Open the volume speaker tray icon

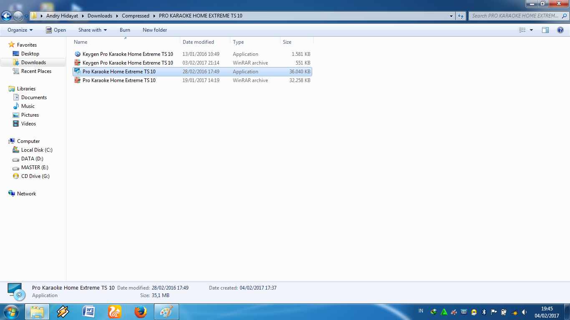[524, 312]
